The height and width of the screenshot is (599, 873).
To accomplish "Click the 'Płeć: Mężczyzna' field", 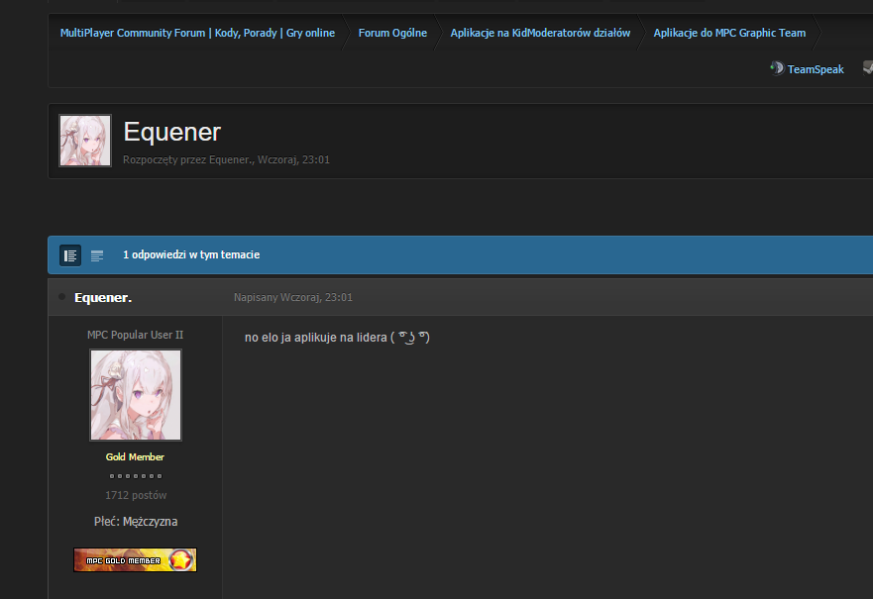I will pos(136,522).
